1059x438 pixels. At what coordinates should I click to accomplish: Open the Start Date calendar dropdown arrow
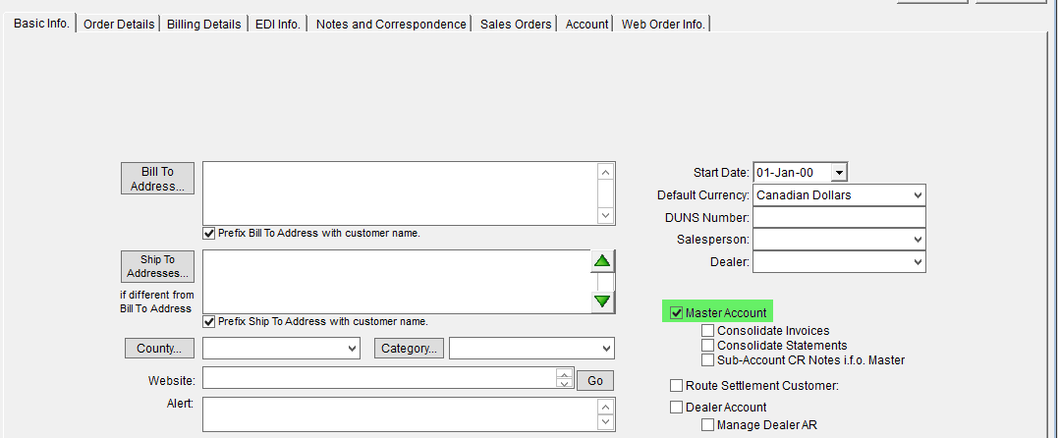tap(838, 173)
